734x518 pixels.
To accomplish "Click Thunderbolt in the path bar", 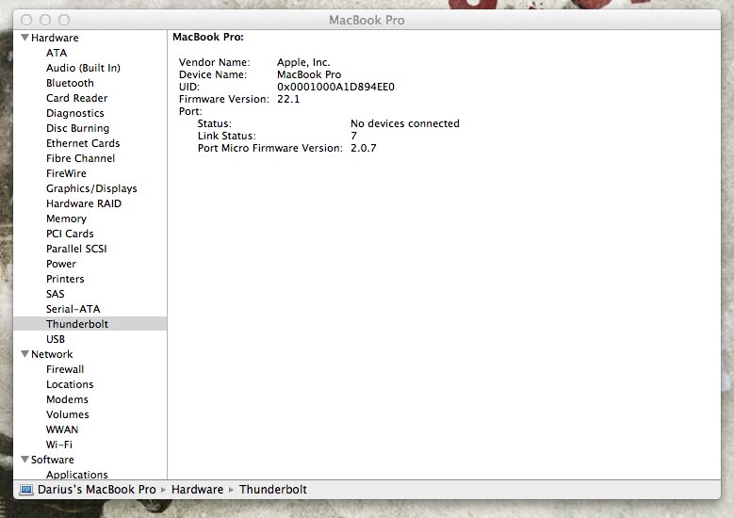I will 273,490.
